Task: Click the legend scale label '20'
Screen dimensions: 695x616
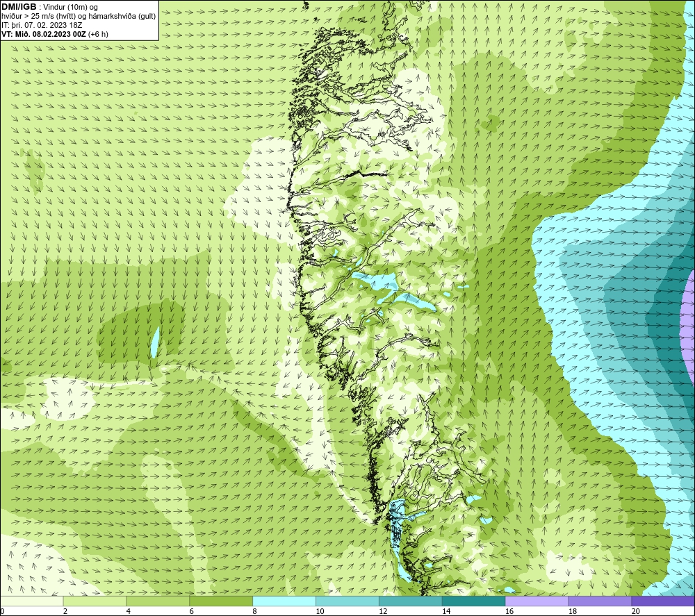Action: [636, 612]
